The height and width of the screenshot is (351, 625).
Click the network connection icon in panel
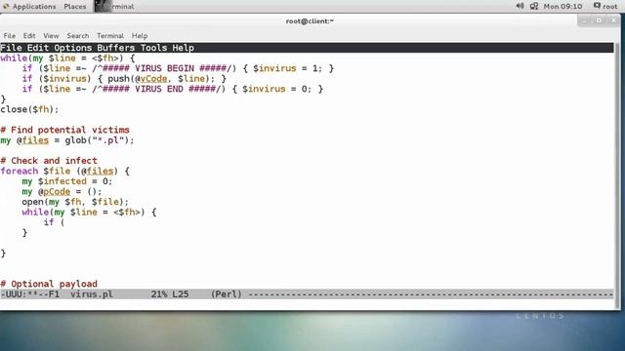pos(534,6)
